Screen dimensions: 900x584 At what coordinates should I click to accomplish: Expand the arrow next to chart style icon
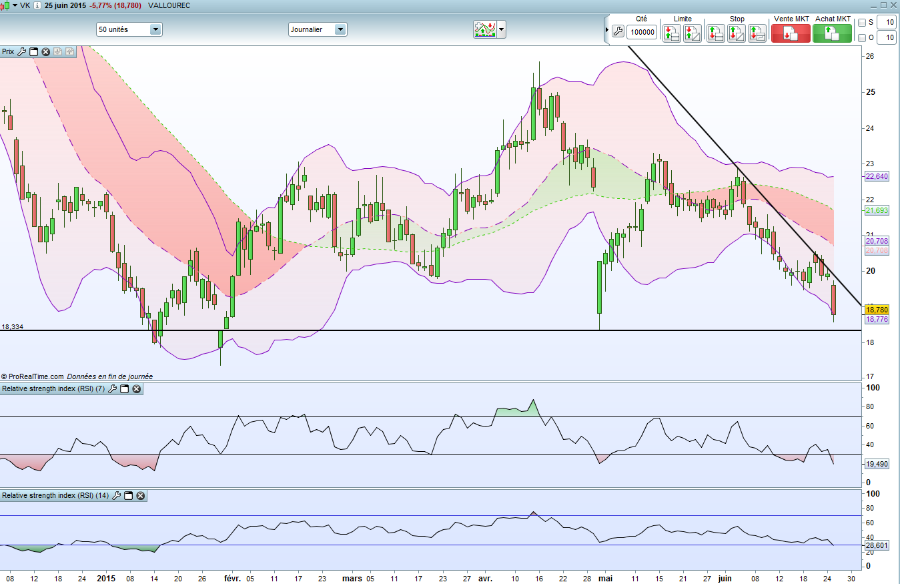(502, 30)
